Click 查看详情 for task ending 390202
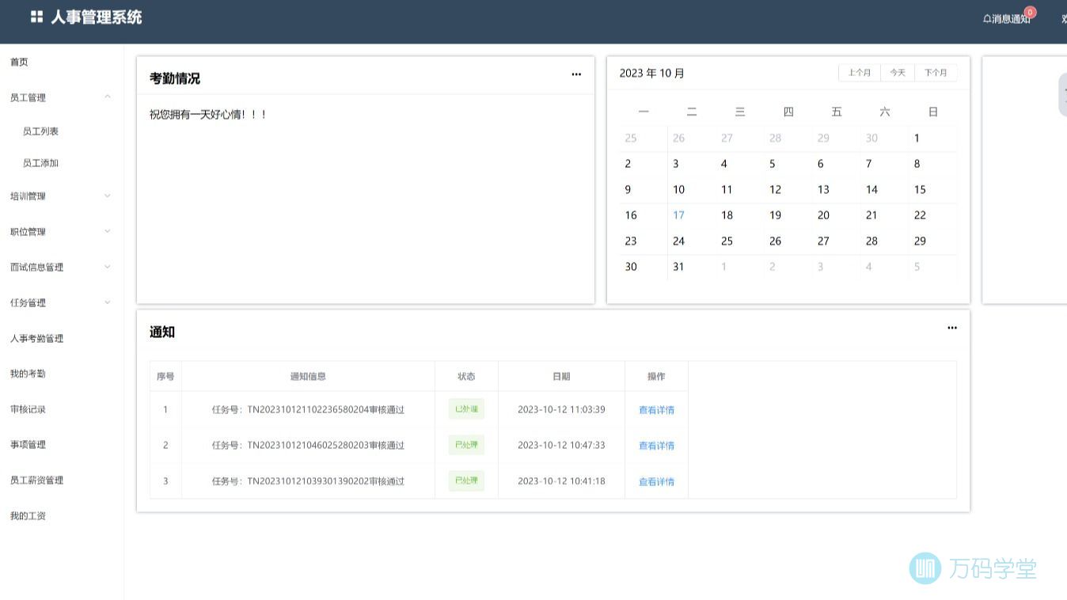The height and width of the screenshot is (600, 1067). pyautogui.click(x=656, y=481)
